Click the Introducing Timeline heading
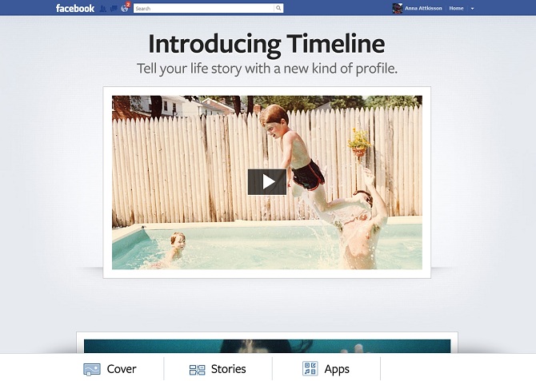The image size is (536, 381). click(x=266, y=44)
